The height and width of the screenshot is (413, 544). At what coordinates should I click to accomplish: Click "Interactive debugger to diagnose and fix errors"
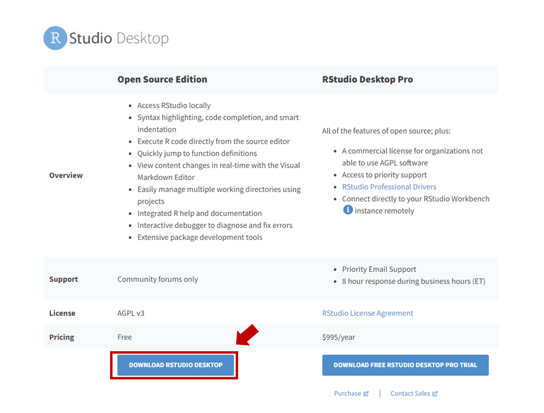[x=215, y=225]
